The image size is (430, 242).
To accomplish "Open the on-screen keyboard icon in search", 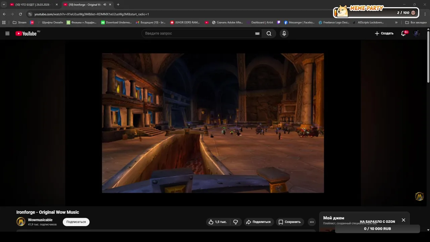I will (257, 34).
